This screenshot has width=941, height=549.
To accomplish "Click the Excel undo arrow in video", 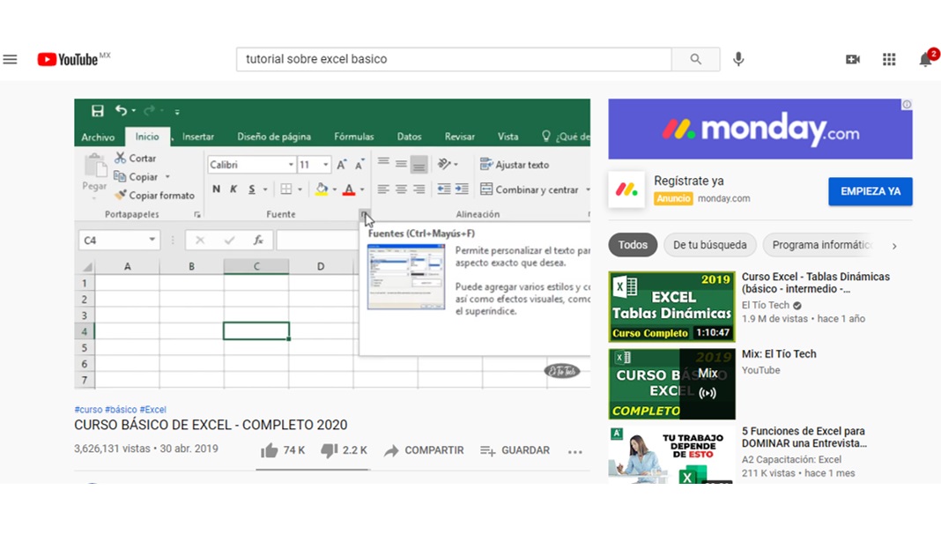I will coord(122,110).
